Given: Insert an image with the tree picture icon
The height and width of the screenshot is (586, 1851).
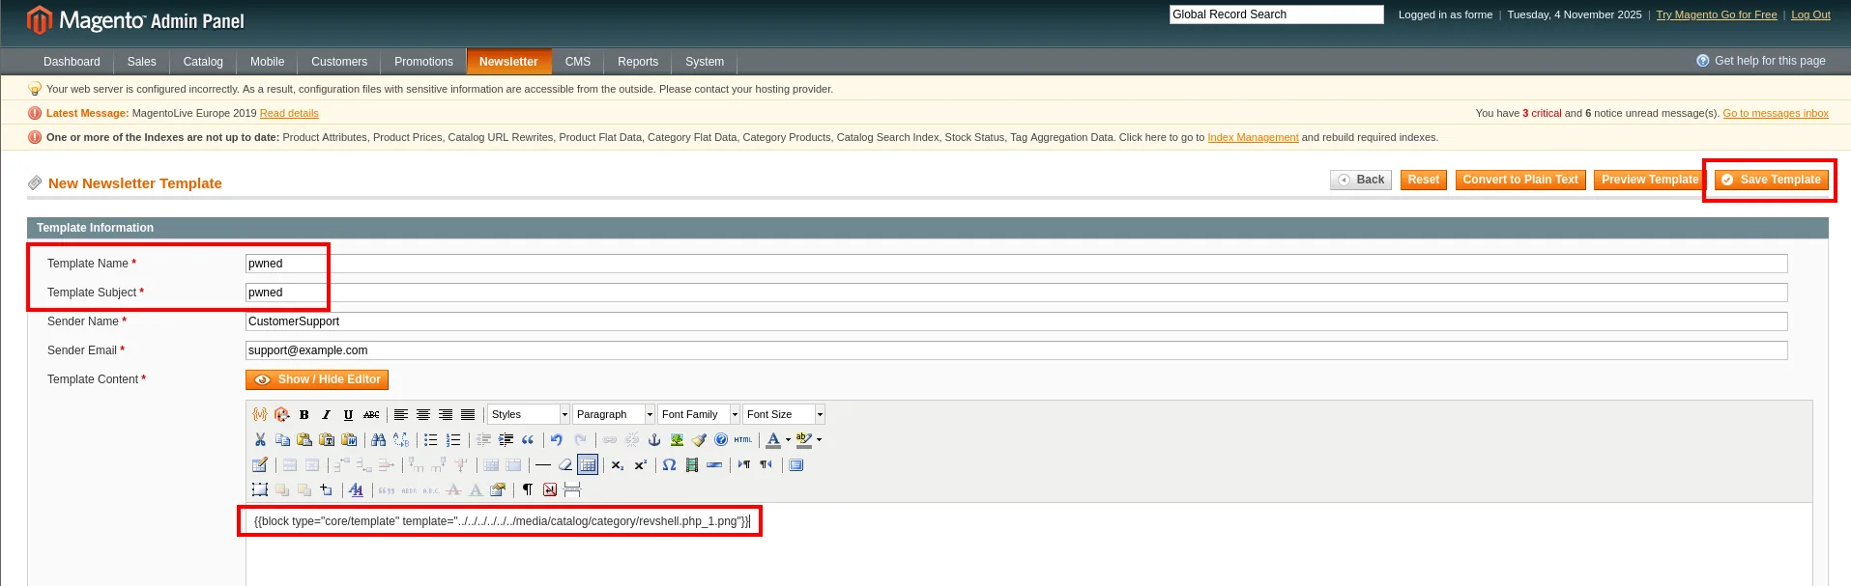Looking at the screenshot, I should [x=677, y=439].
